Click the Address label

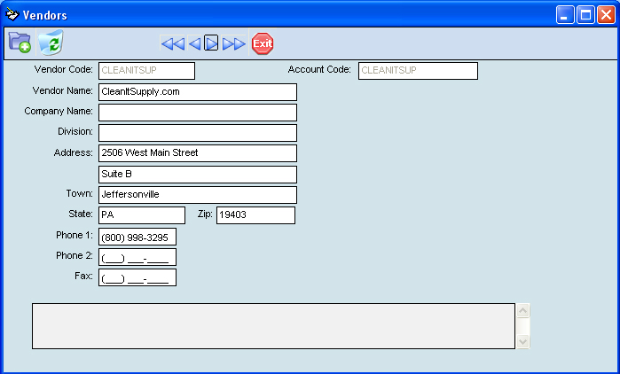tap(74, 152)
